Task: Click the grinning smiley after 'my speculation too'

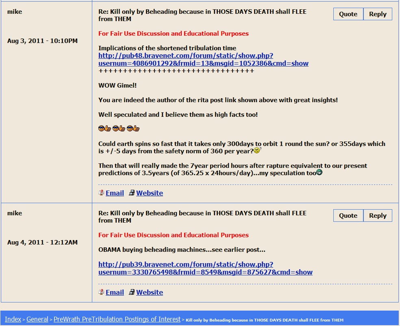Action: (320, 172)
